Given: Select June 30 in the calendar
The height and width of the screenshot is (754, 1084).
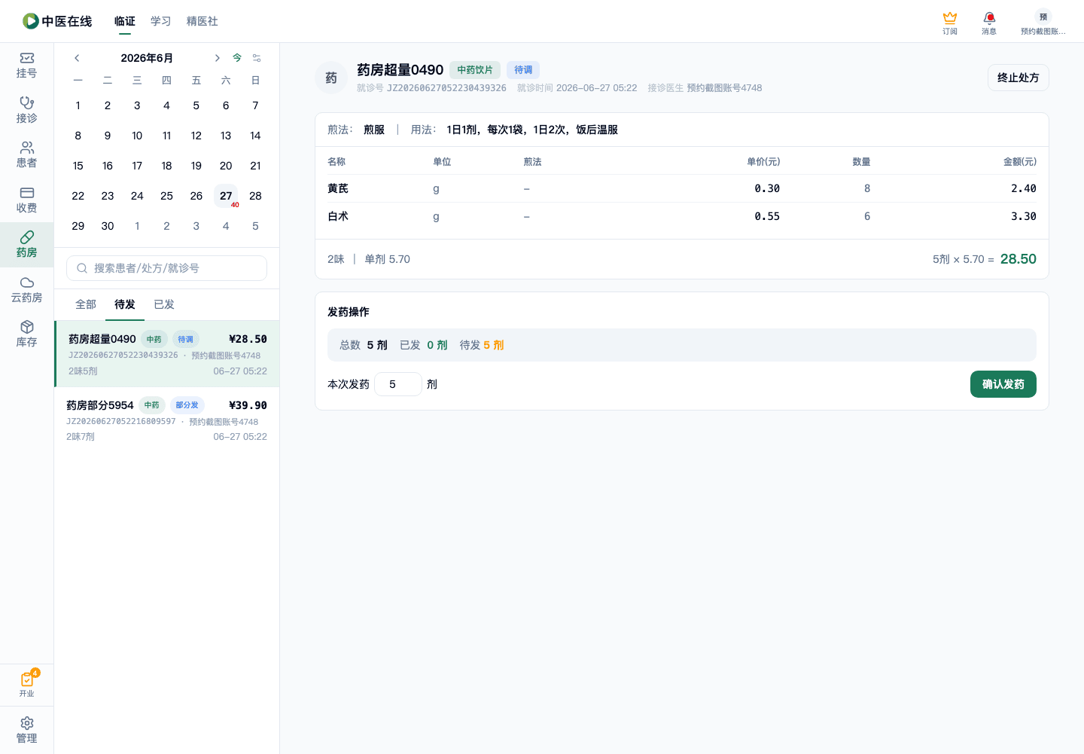Looking at the screenshot, I should (108, 226).
